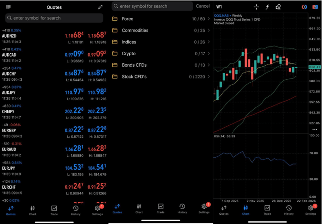Open History tab in middle screen bar
This screenshot has width=323, height=224.
coord(182,209)
